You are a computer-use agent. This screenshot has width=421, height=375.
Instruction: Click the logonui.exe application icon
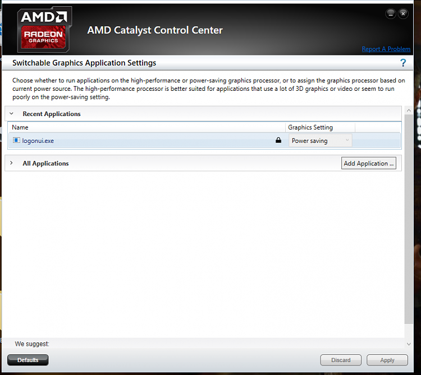pos(16,140)
